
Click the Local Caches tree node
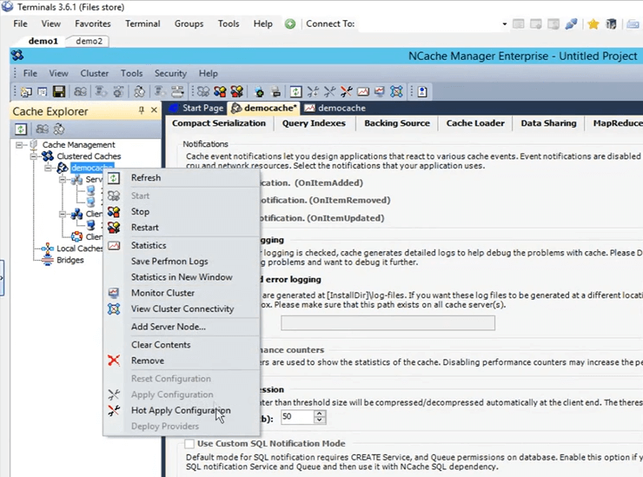80,248
